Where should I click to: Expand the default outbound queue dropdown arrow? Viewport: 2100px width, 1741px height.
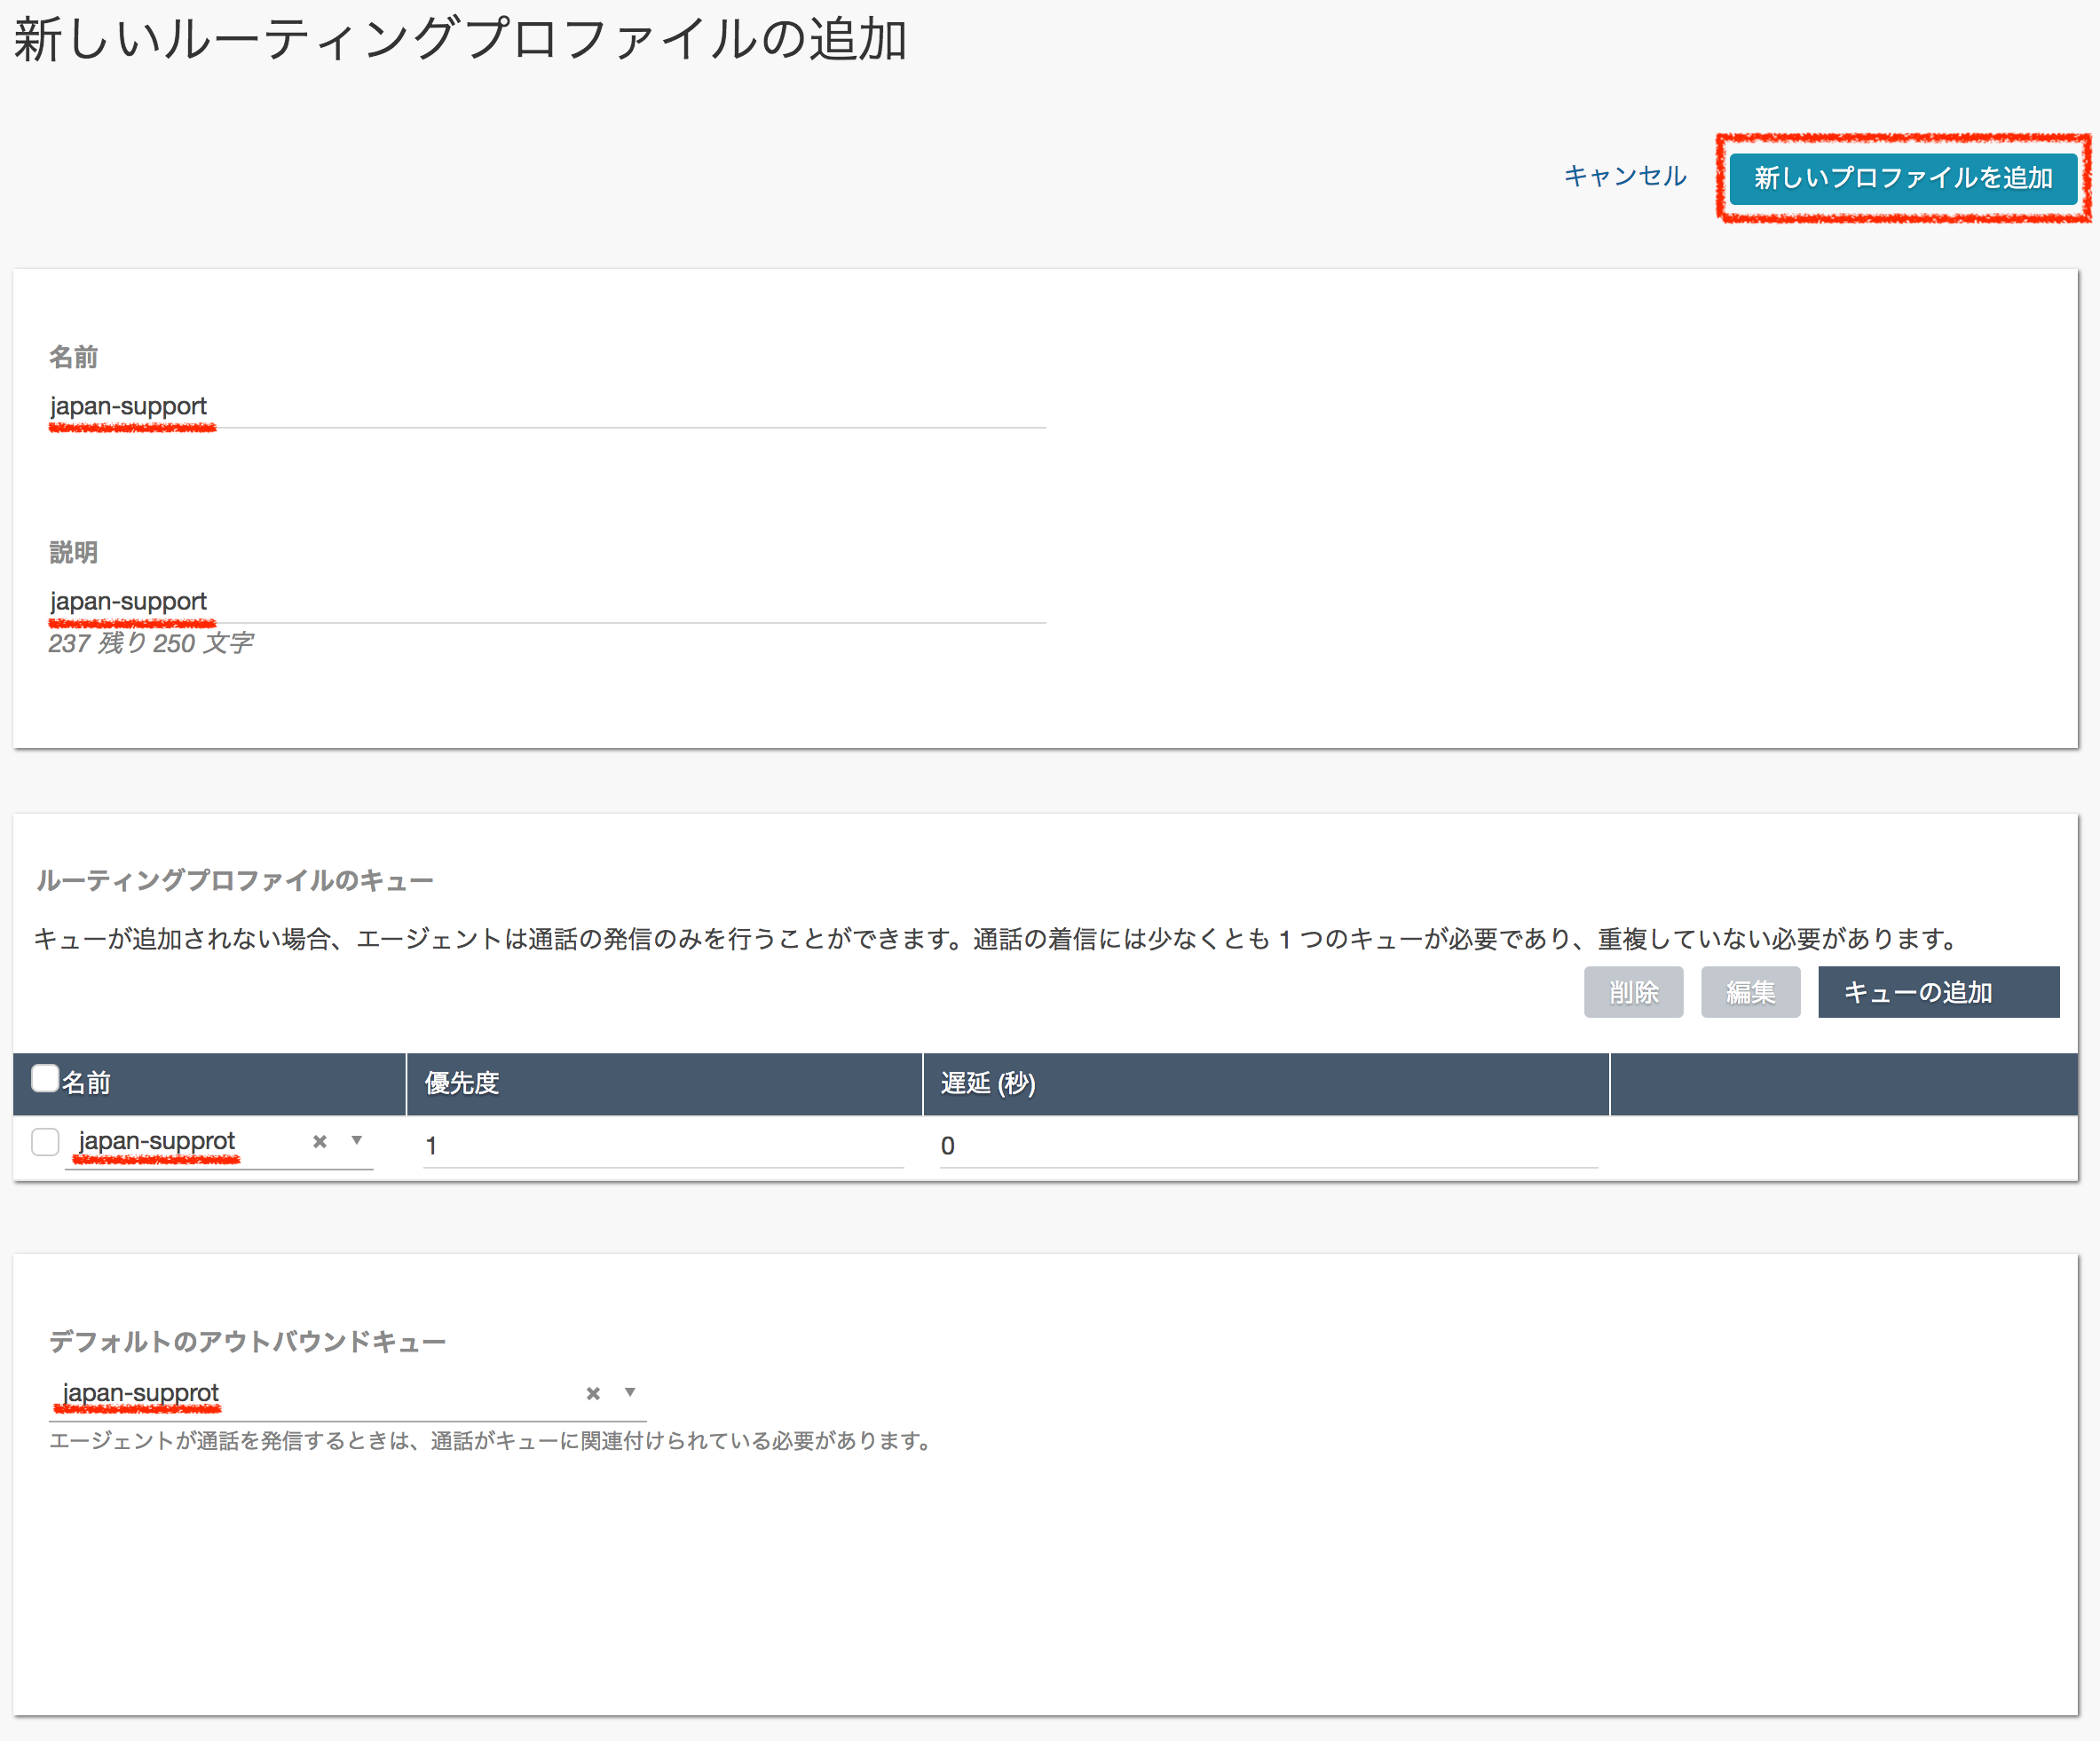(x=630, y=1392)
